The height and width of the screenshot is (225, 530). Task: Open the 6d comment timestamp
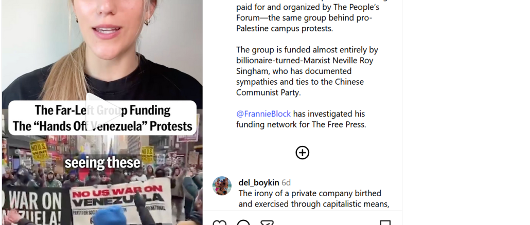(x=286, y=182)
